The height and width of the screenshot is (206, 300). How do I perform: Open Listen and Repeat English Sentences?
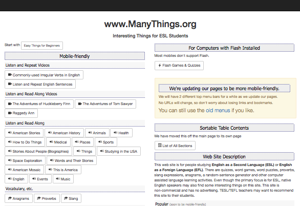click(x=40, y=84)
